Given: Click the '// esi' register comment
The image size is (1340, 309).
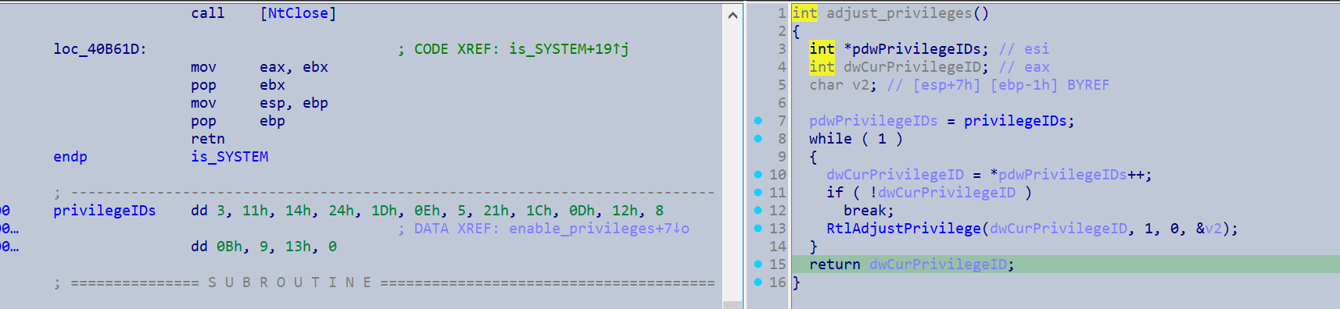Looking at the screenshot, I should coord(1024,49).
